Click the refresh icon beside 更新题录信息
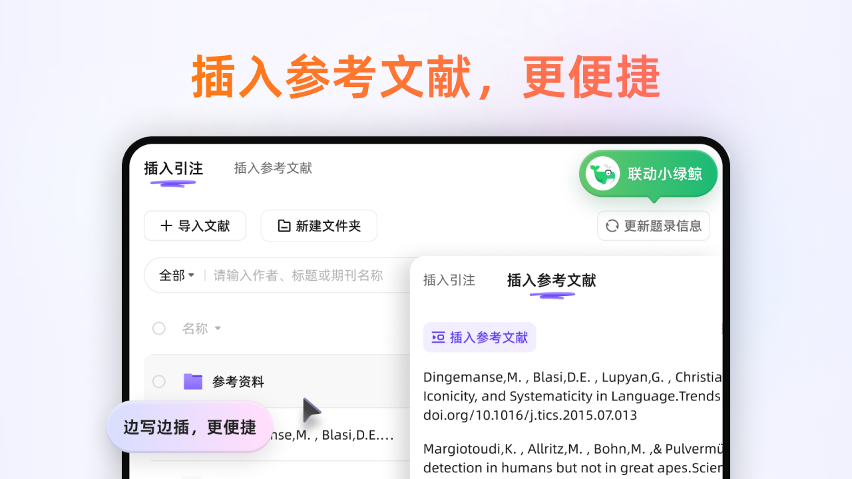 click(x=612, y=226)
